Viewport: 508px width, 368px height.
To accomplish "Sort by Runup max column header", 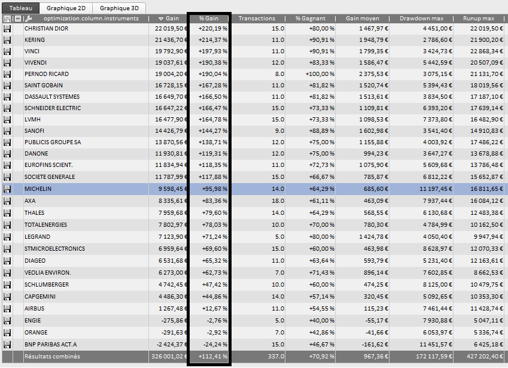I will coord(479,19).
